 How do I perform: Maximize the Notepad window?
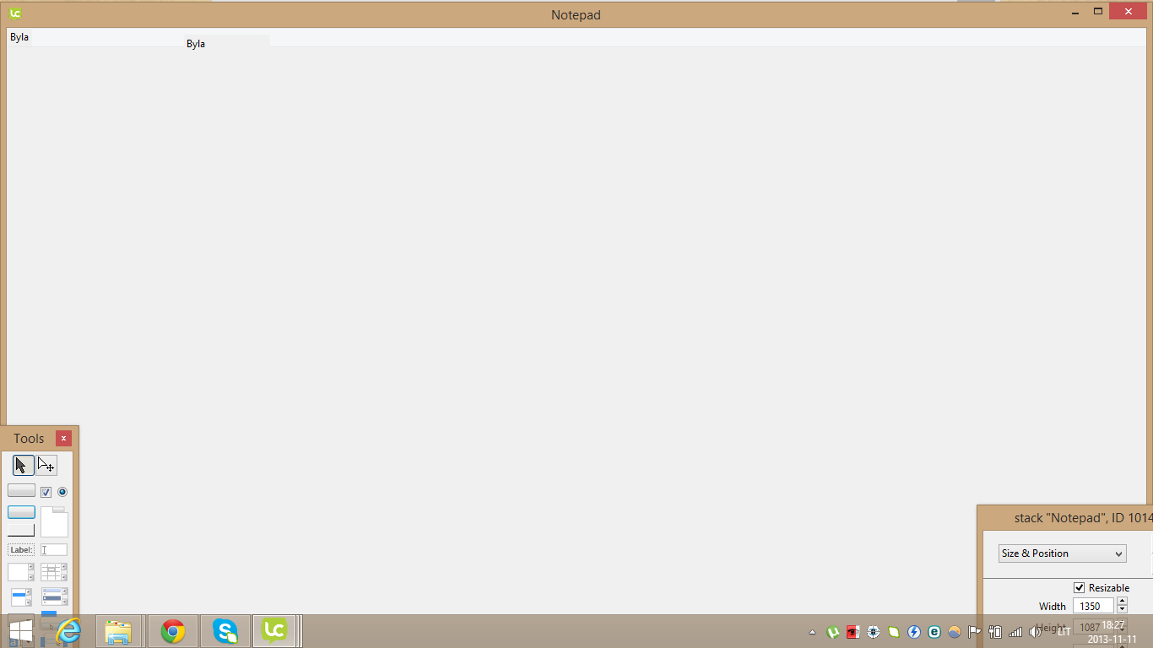(1098, 12)
